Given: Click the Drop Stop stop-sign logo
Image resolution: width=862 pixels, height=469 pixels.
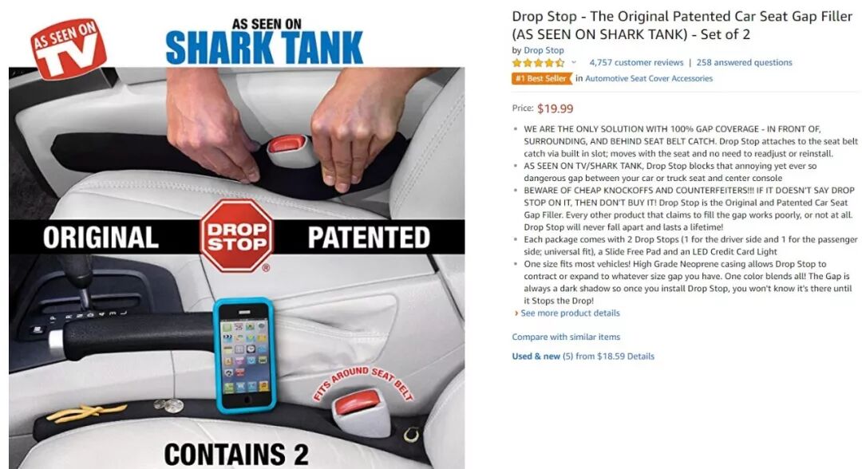Looking at the screenshot, I should pos(236,236).
